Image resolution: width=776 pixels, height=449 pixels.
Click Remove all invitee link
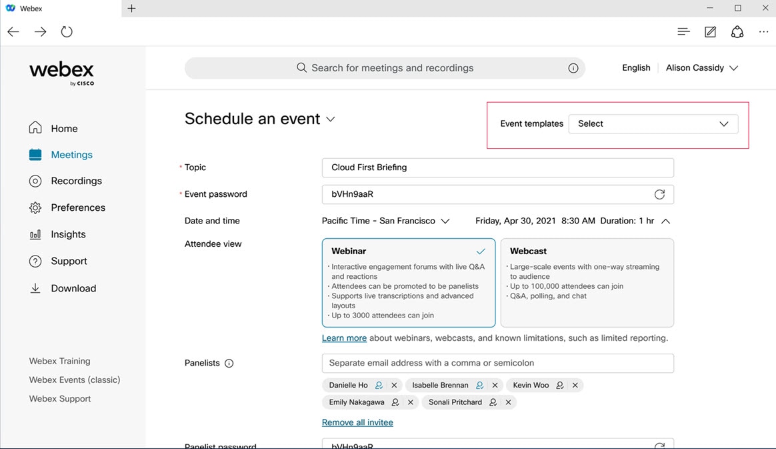click(357, 422)
